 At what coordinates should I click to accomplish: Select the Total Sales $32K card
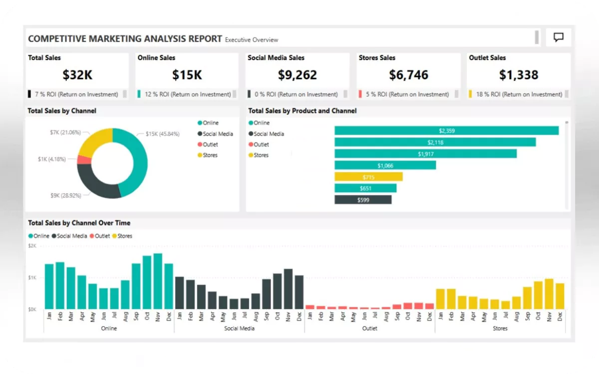pos(77,75)
